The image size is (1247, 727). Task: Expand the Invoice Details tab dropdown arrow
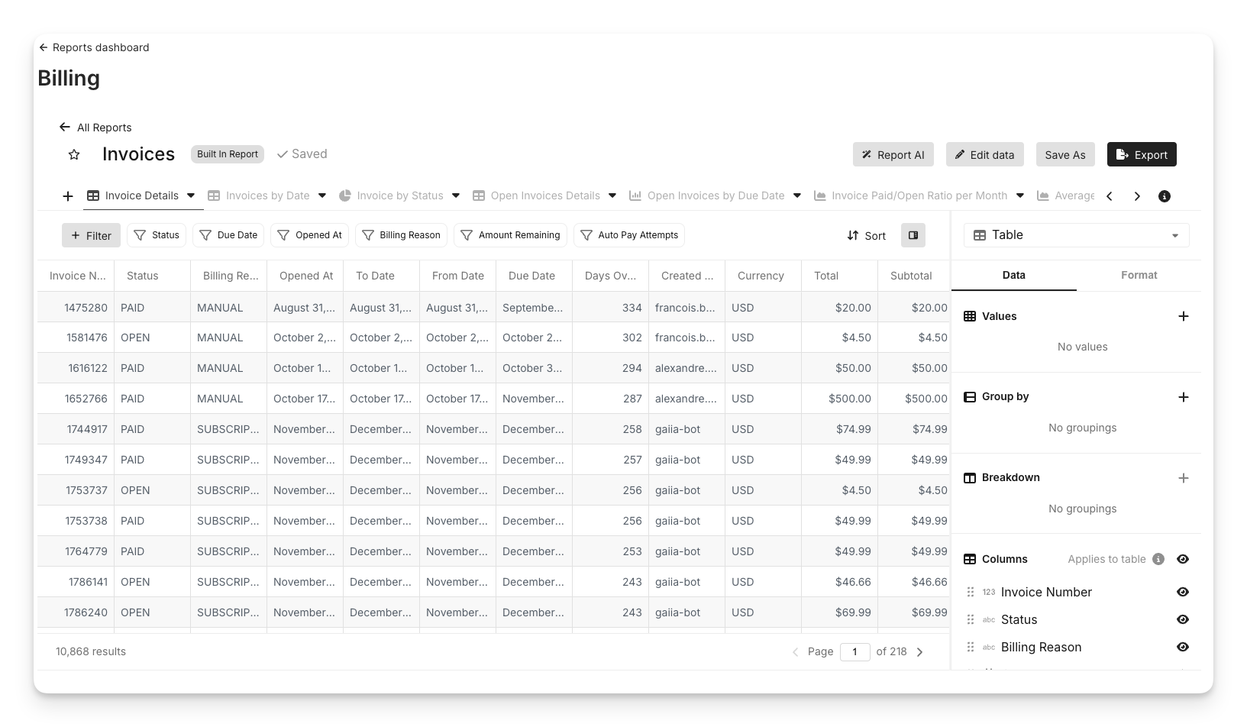click(191, 195)
